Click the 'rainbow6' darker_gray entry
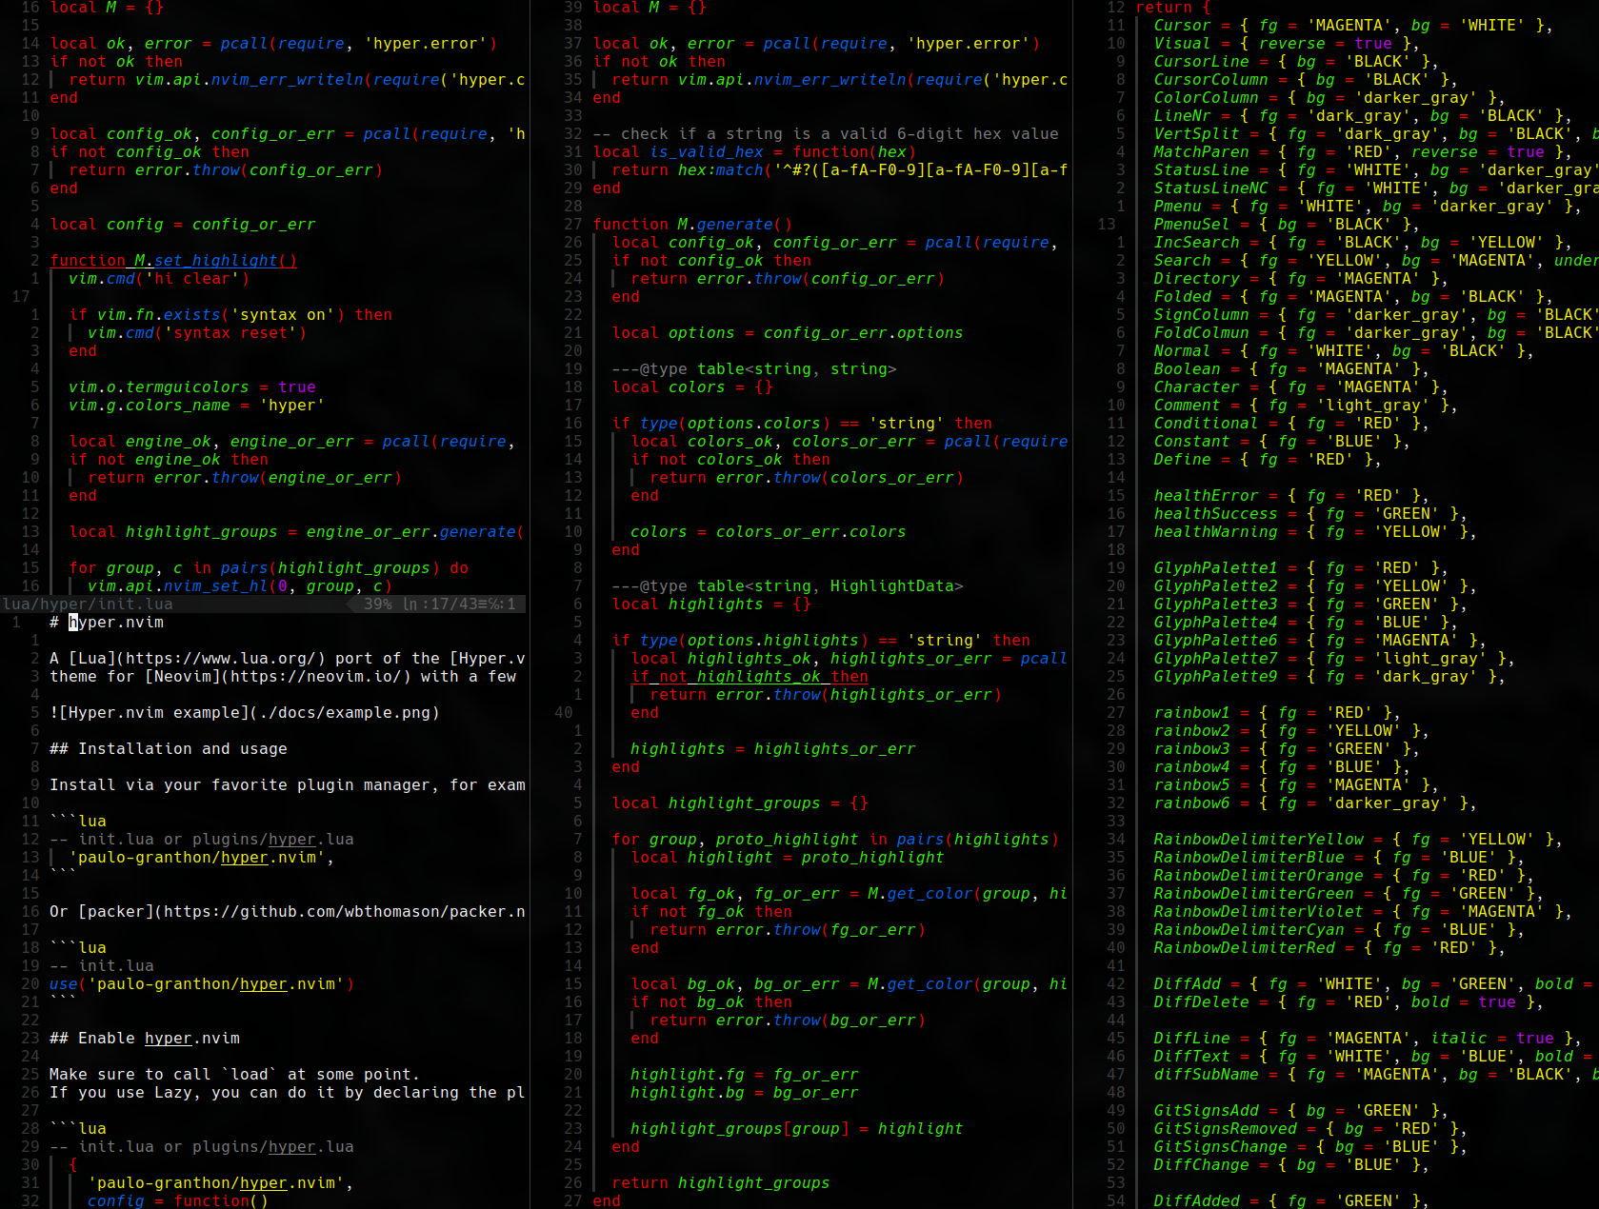1599x1209 pixels. point(1315,803)
